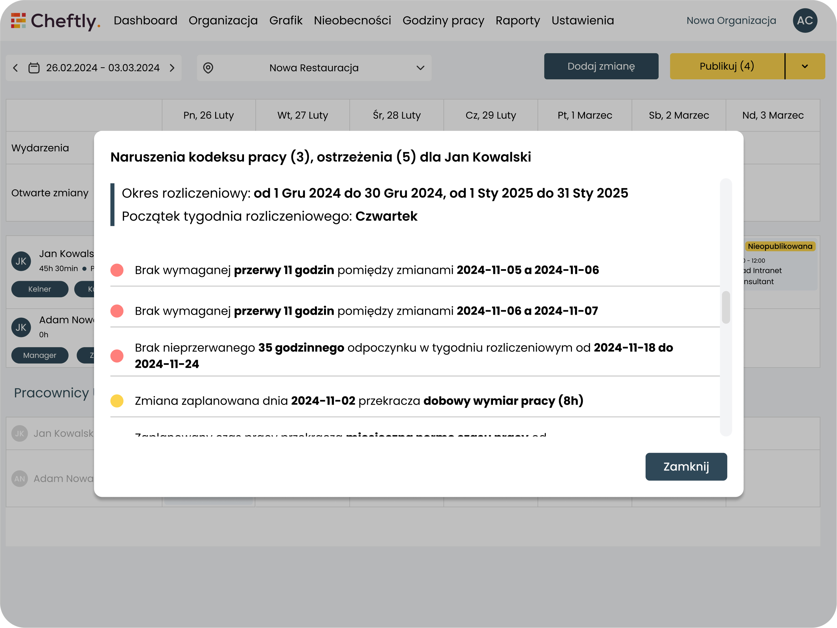Expand the Publikuj options arrow

805,66
